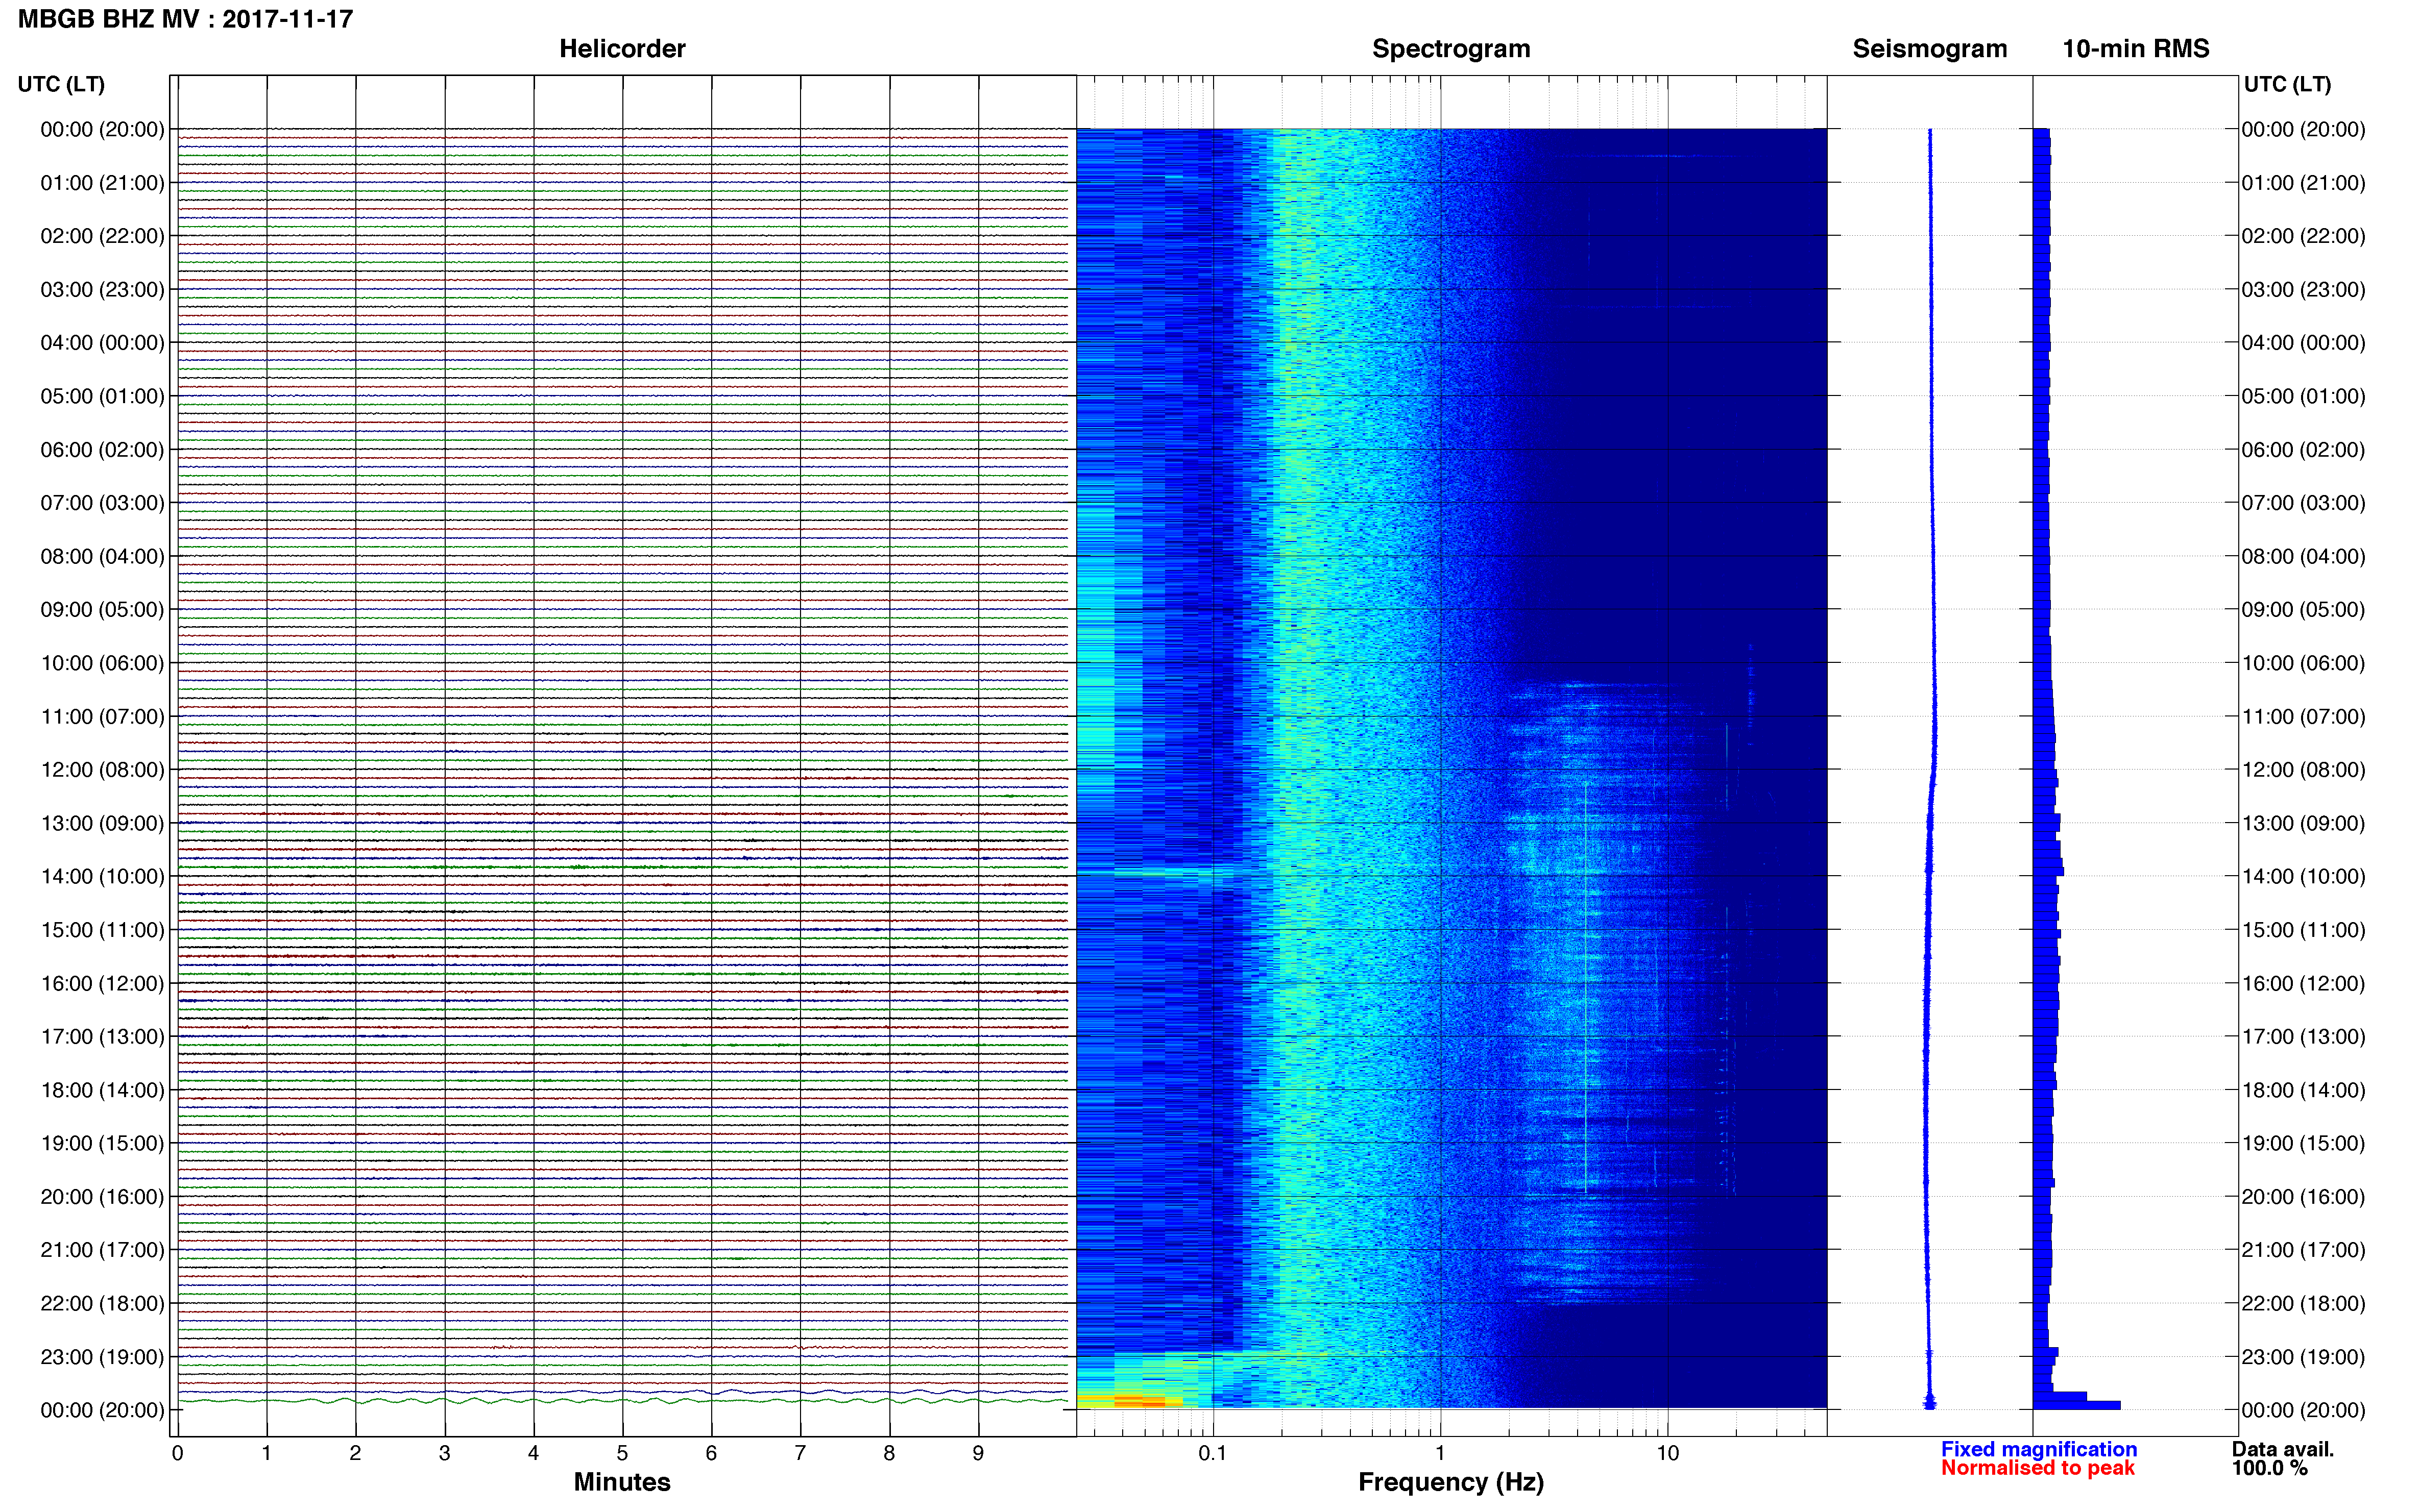
Task: Click the 'Frequency (Hz)' axis label
Action: click(x=1450, y=1482)
